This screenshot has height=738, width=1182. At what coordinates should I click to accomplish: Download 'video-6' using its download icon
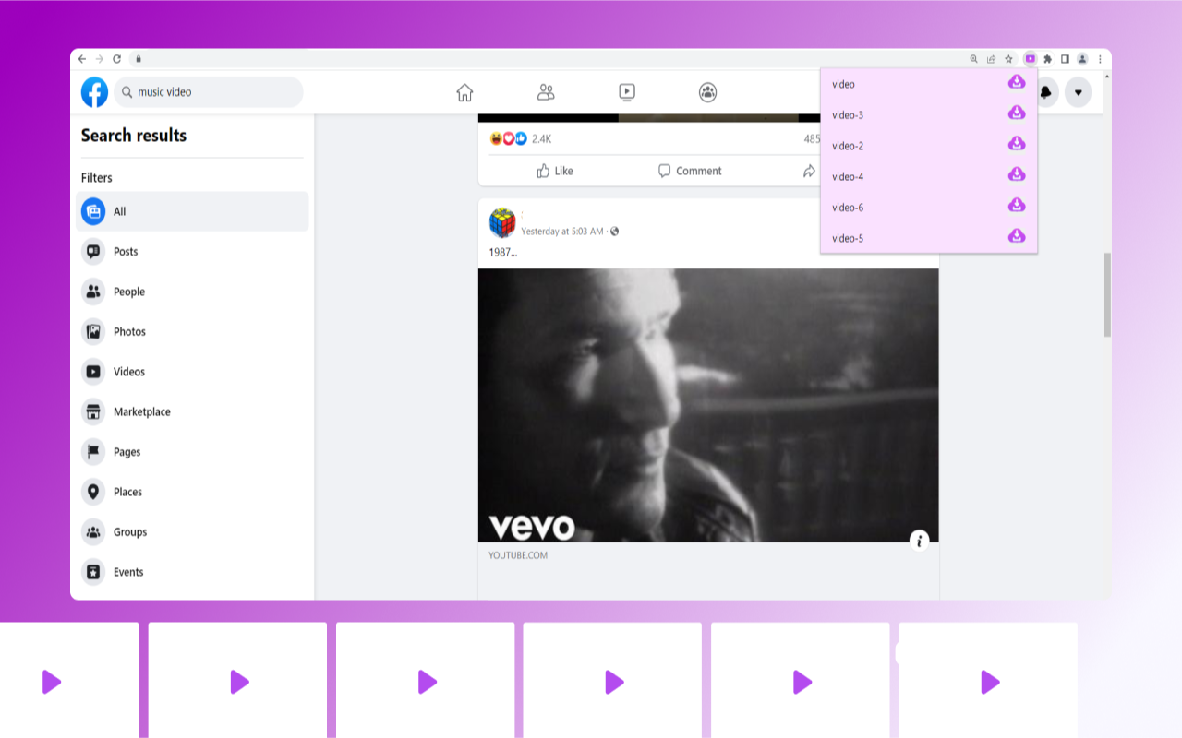tap(1016, 205)
